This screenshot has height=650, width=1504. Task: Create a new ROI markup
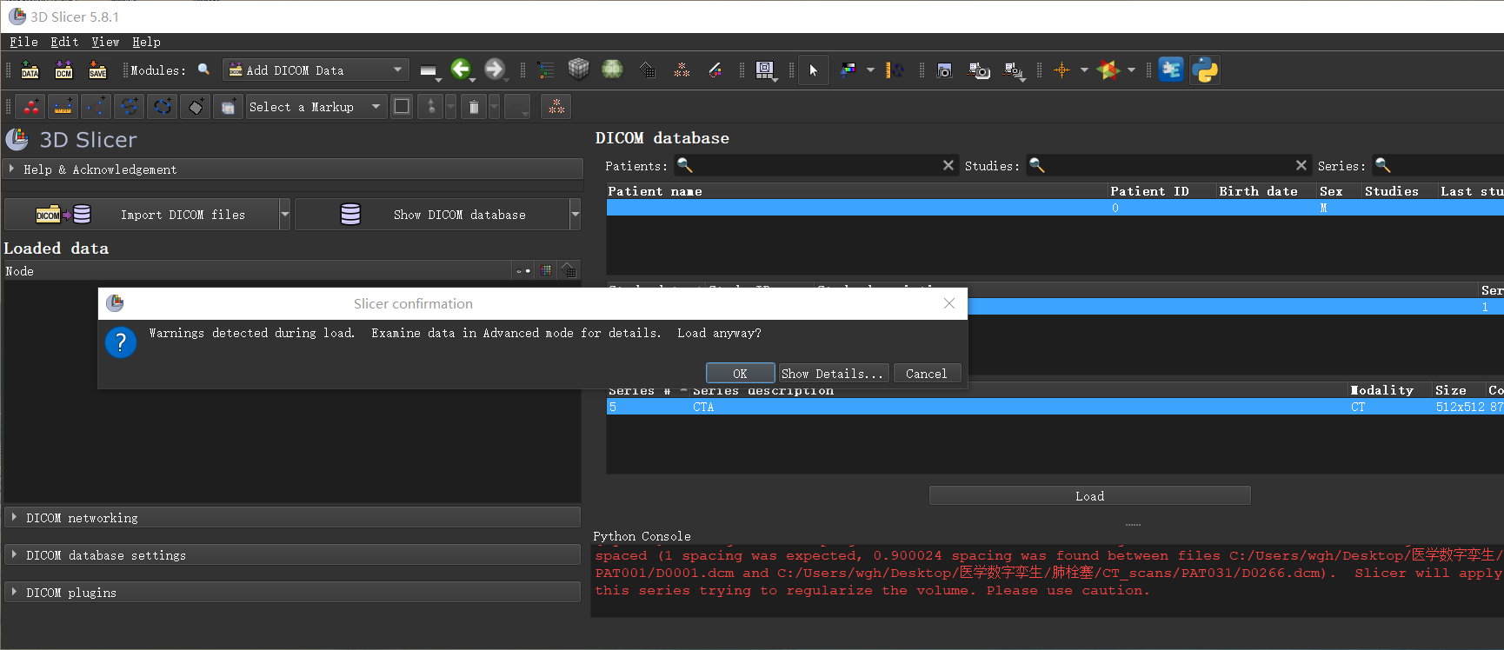pos(228,107)
